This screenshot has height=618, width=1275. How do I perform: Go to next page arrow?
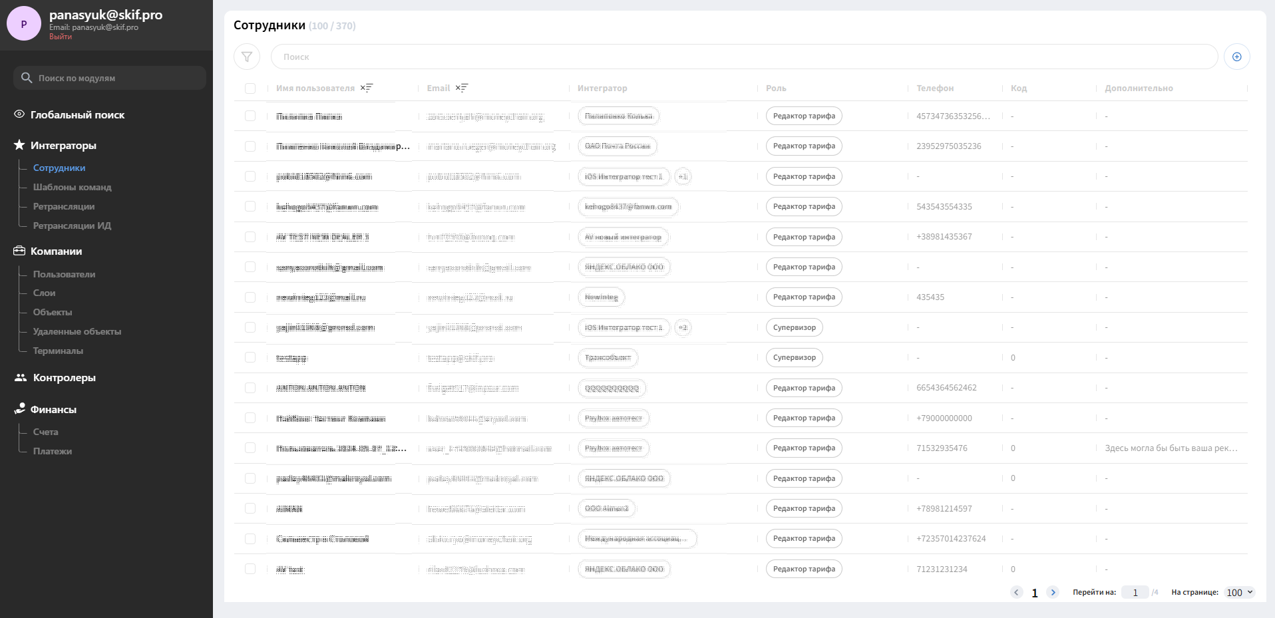coord(1053,592)
